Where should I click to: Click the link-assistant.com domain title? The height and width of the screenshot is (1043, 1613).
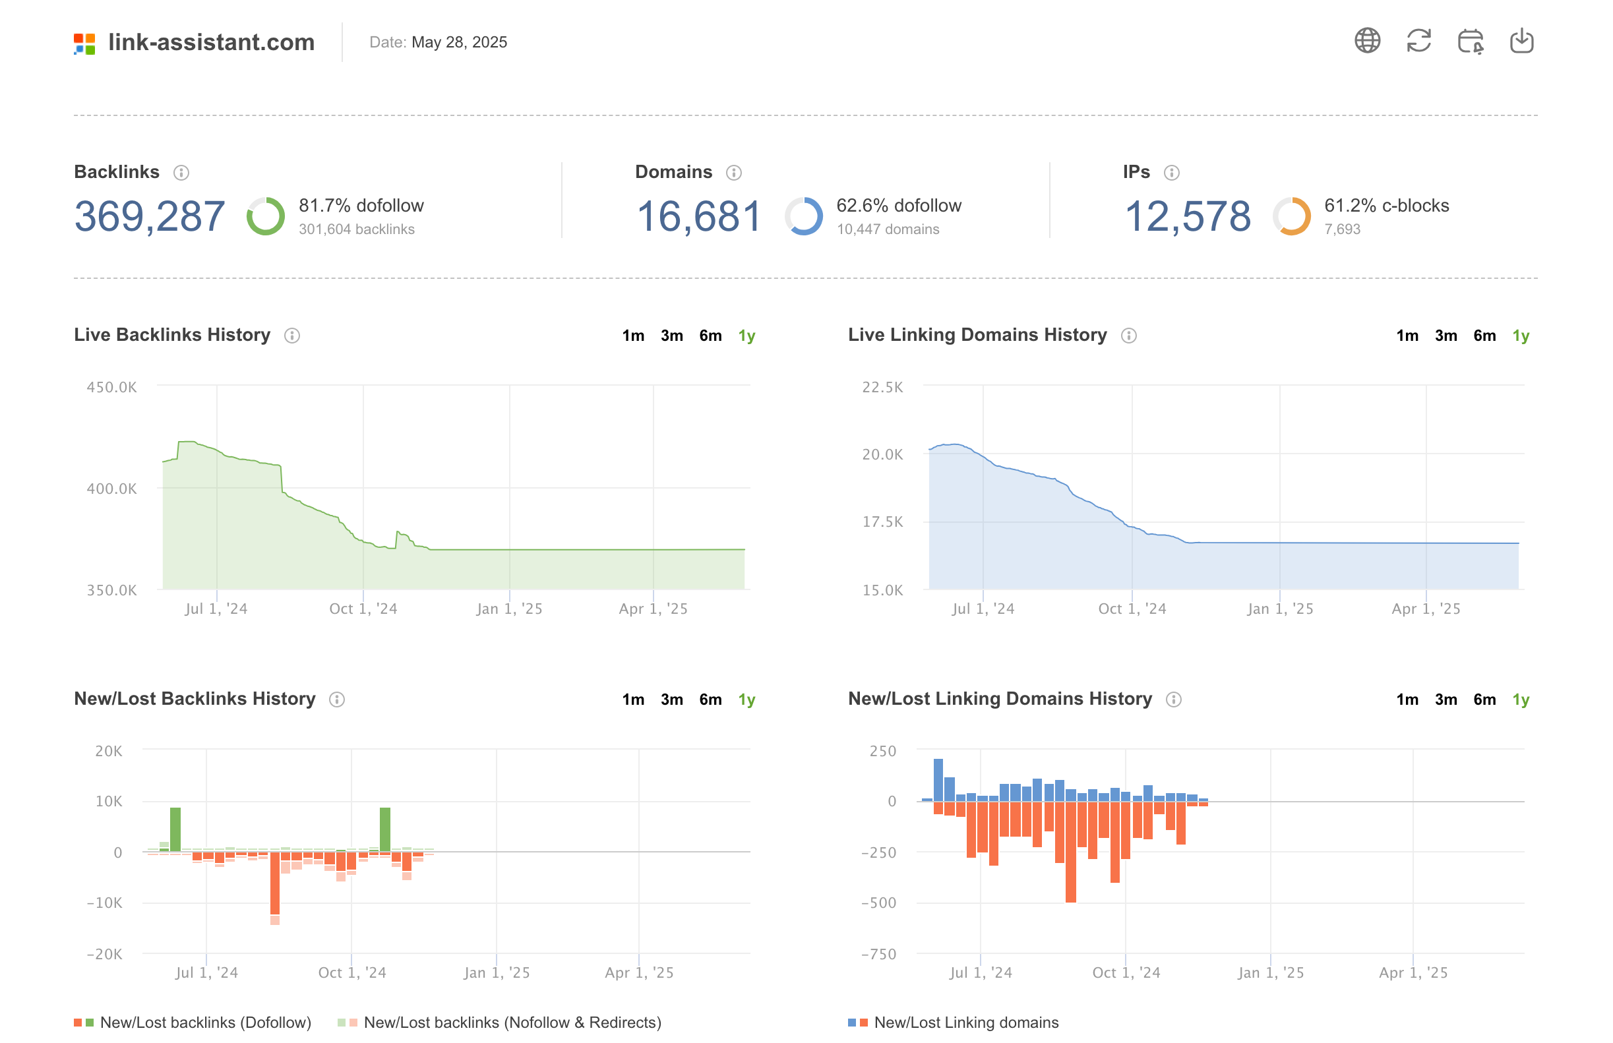pyautogui.click(x=212, y=42)
